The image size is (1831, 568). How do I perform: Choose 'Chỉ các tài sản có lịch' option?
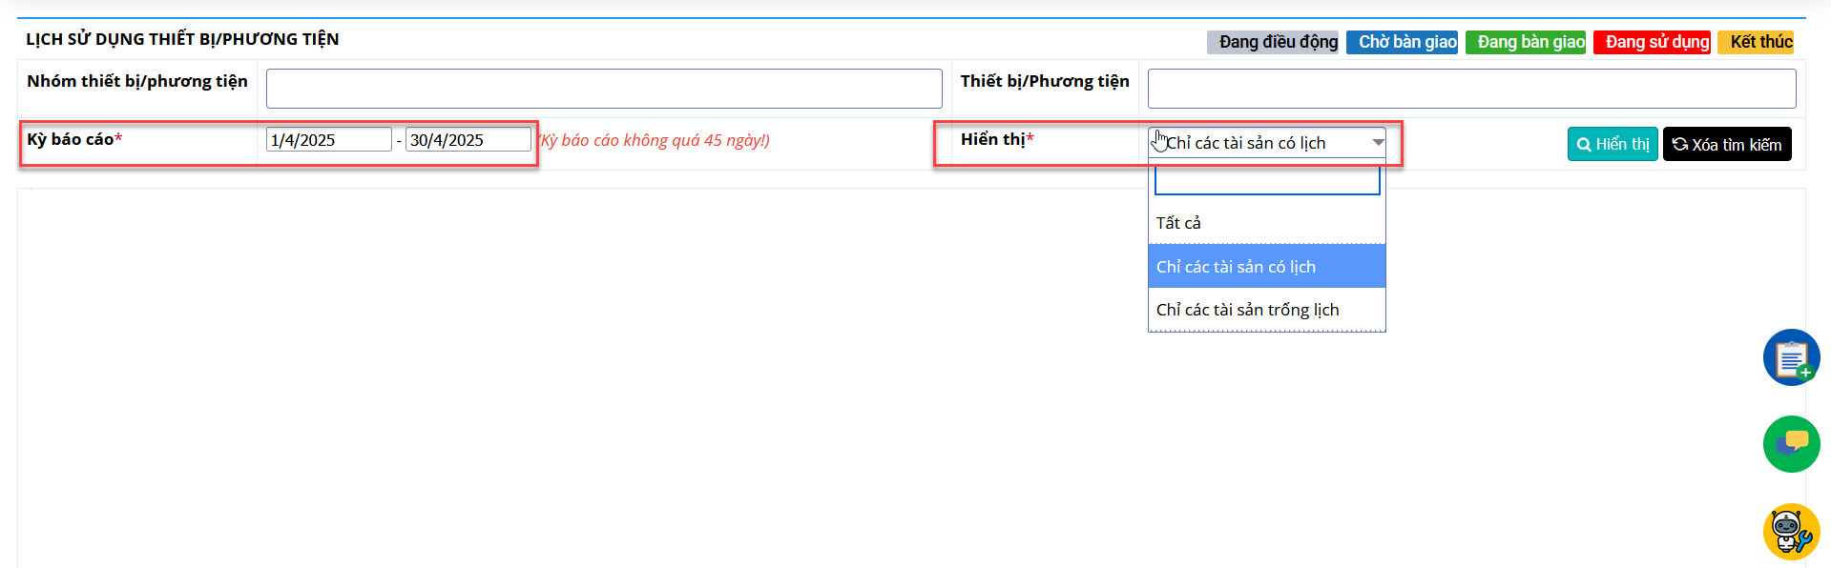(1266, 267)
